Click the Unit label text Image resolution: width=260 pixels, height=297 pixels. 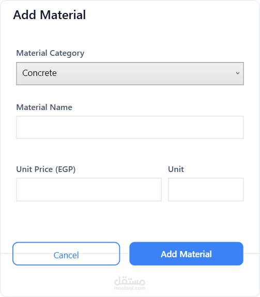176,169
